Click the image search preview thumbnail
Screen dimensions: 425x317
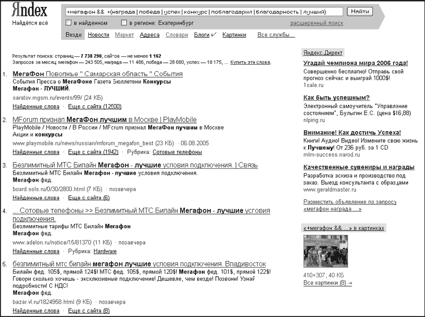(325, 251)
